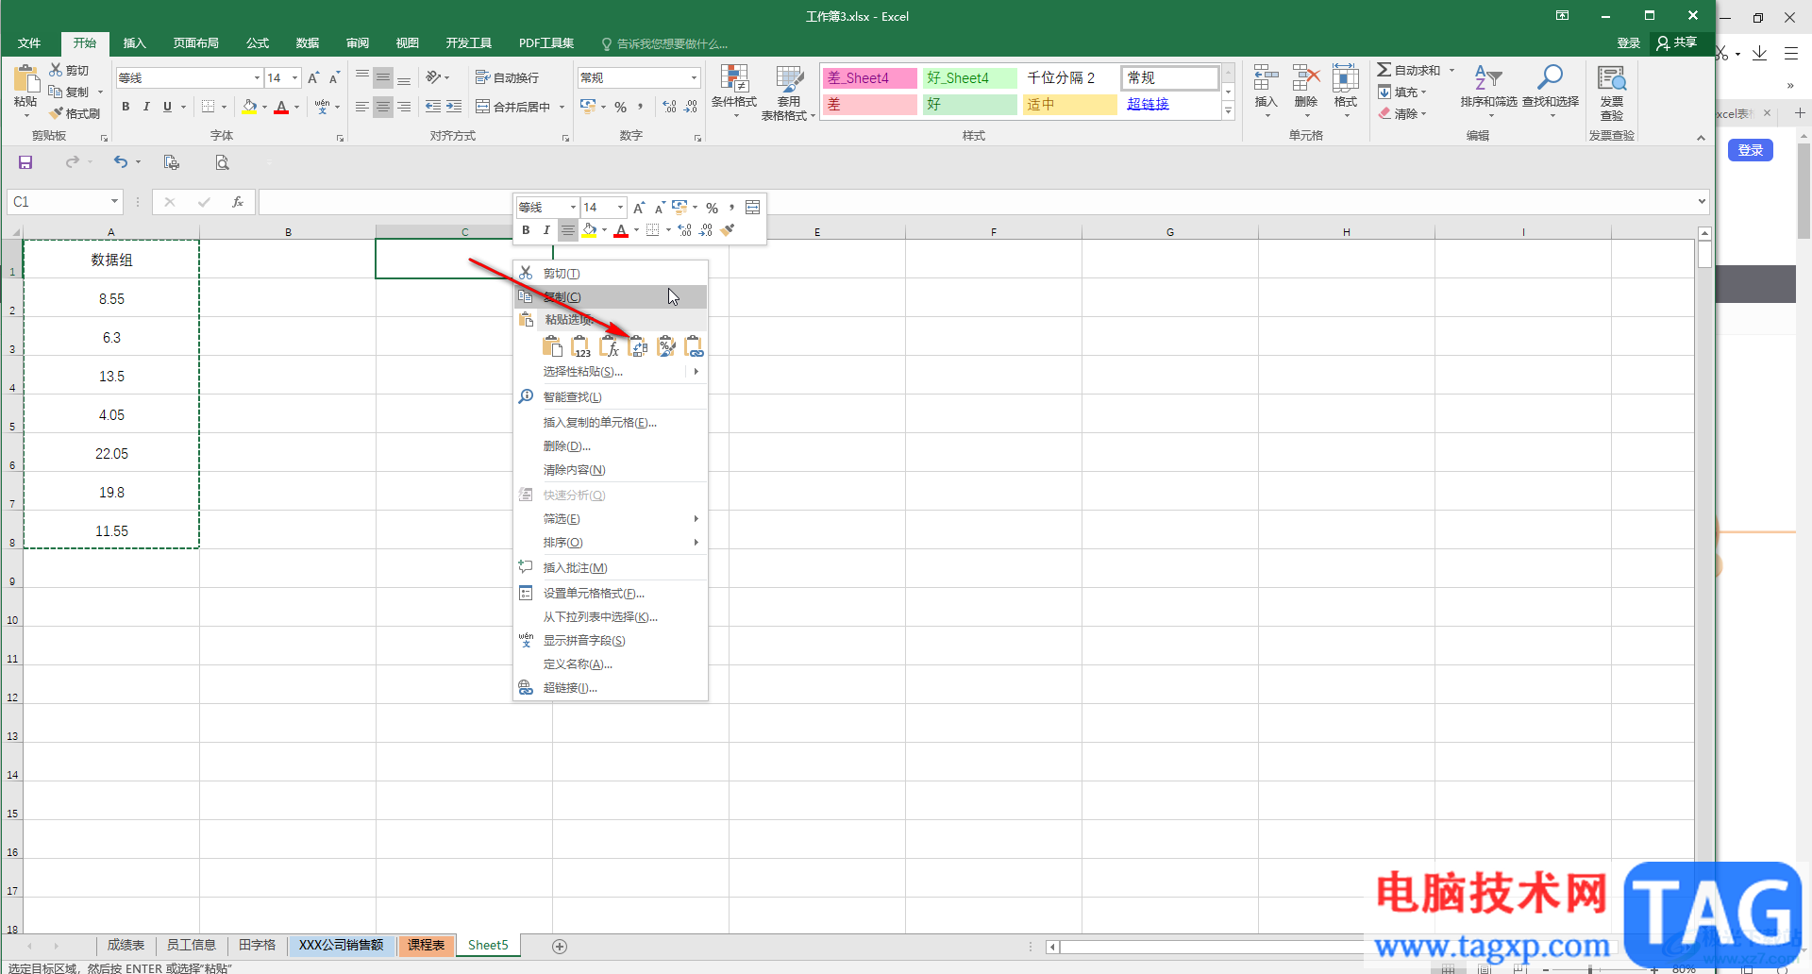Click the Increase Indent icon in ribbon
The width and height of the screenshot is (1812, 974).
click(454, 107)
